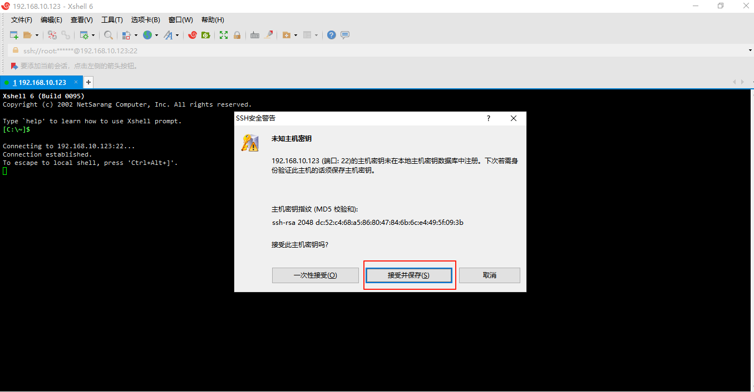This screenshot has width=754, height=392.
Task: Open a new tab with the plus button
Action: (x=88, y=82)
